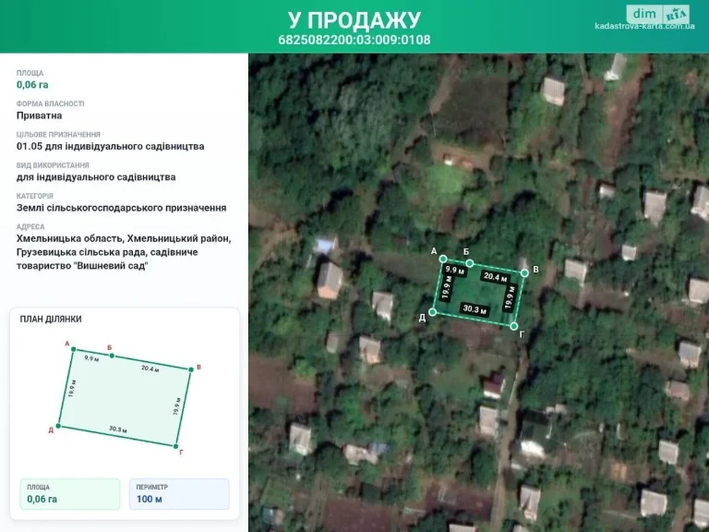The width and height of the screenshot is (709, 532).
Task: Select the 20.4 м length label on map
Action: click(496, 276)
